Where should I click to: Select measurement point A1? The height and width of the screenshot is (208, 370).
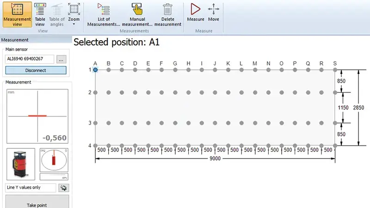point(95,70)
